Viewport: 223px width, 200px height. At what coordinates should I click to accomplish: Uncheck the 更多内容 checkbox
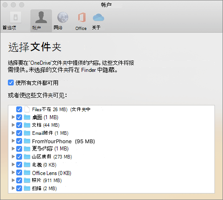19,149
